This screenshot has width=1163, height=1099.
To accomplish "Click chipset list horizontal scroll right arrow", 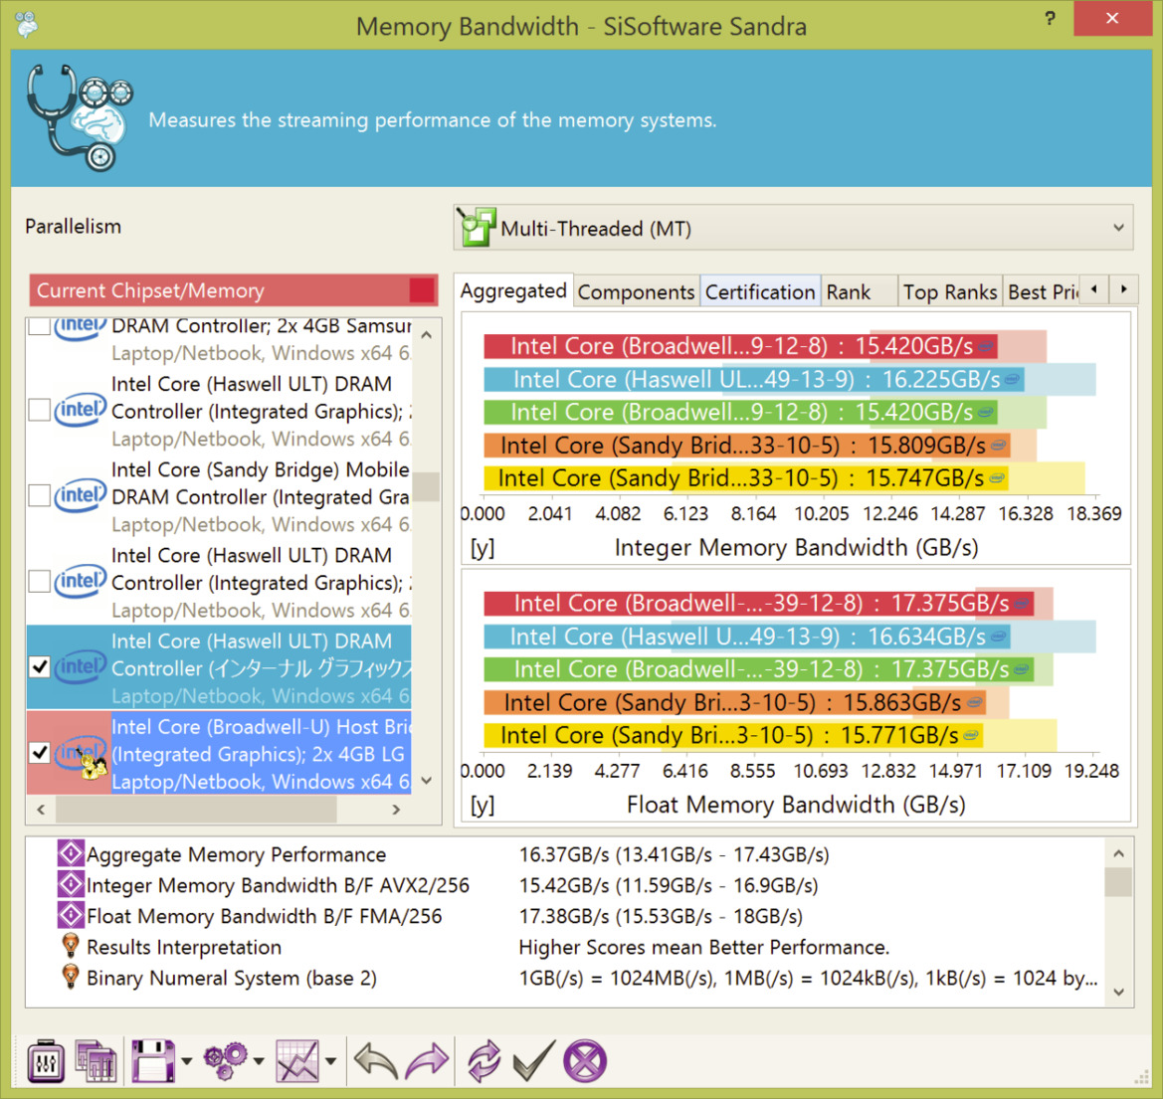I will coord(396,810).
